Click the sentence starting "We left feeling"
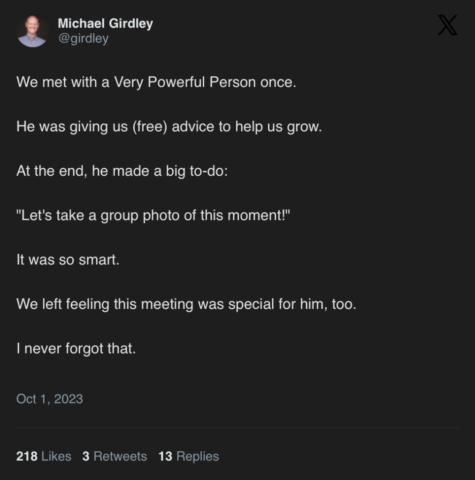Image resolution: width=475 pixels, height=480 pixels. pyautogui.click(x=186, y=304)
